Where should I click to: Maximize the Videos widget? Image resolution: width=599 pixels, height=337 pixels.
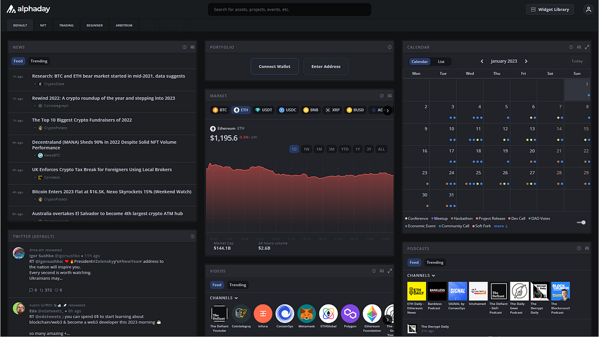coord(390,271)
